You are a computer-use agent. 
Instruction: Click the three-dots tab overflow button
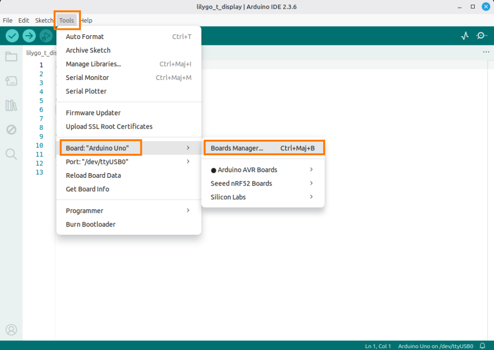point(486,52)
